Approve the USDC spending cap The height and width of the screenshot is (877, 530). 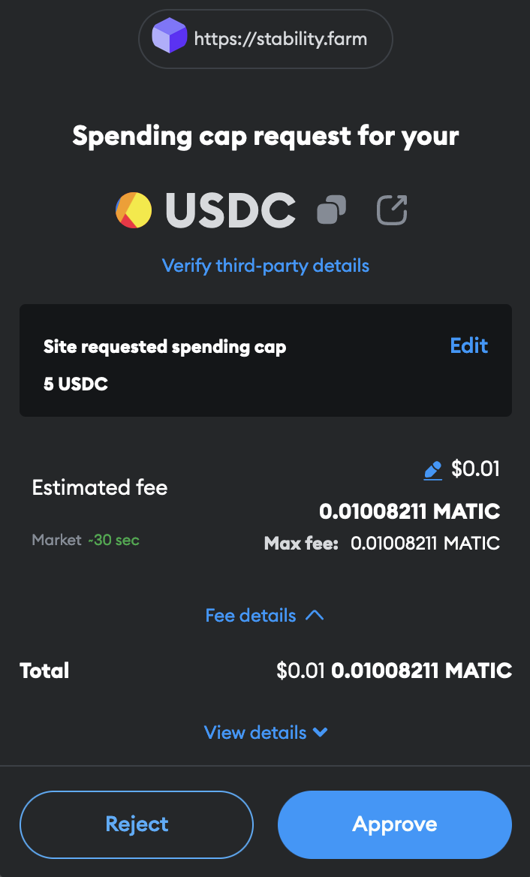[395, 824]
